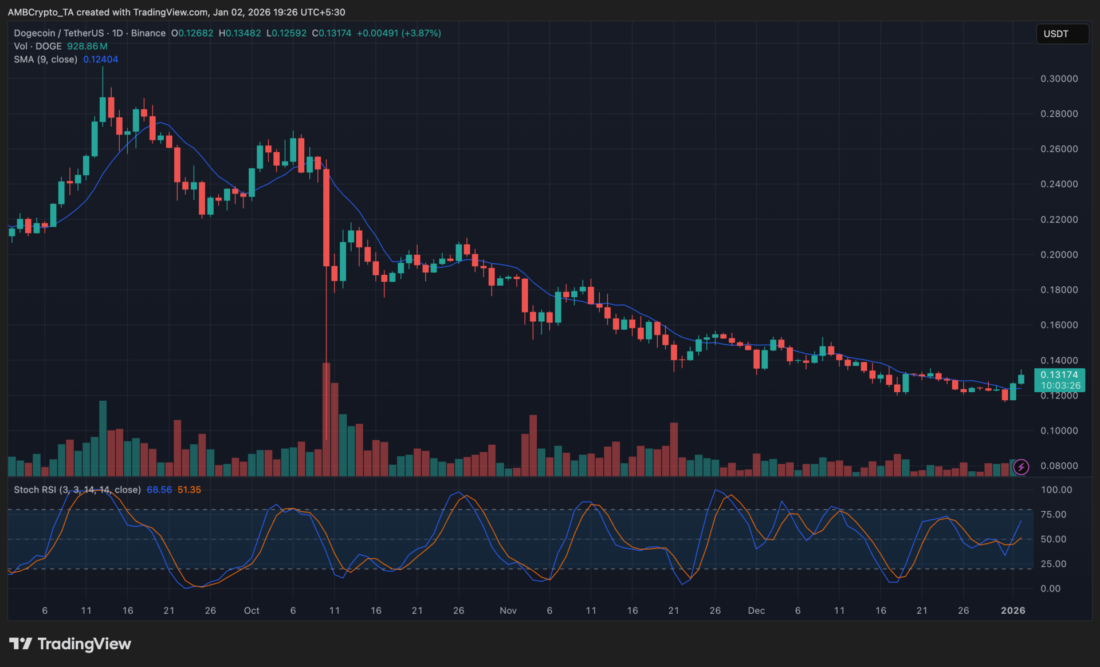The width and height of the screenshot is (1100, 667).
Task: Click the TradingView wordmark text
Action: pos(84,644)
